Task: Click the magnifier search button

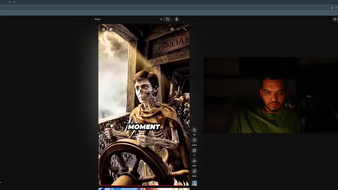Action: [168, 19]
